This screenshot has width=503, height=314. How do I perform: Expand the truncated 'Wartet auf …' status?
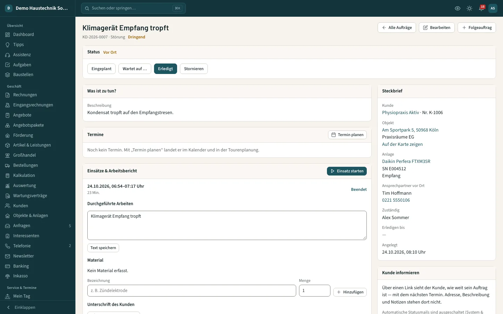(x=135, y=69)
